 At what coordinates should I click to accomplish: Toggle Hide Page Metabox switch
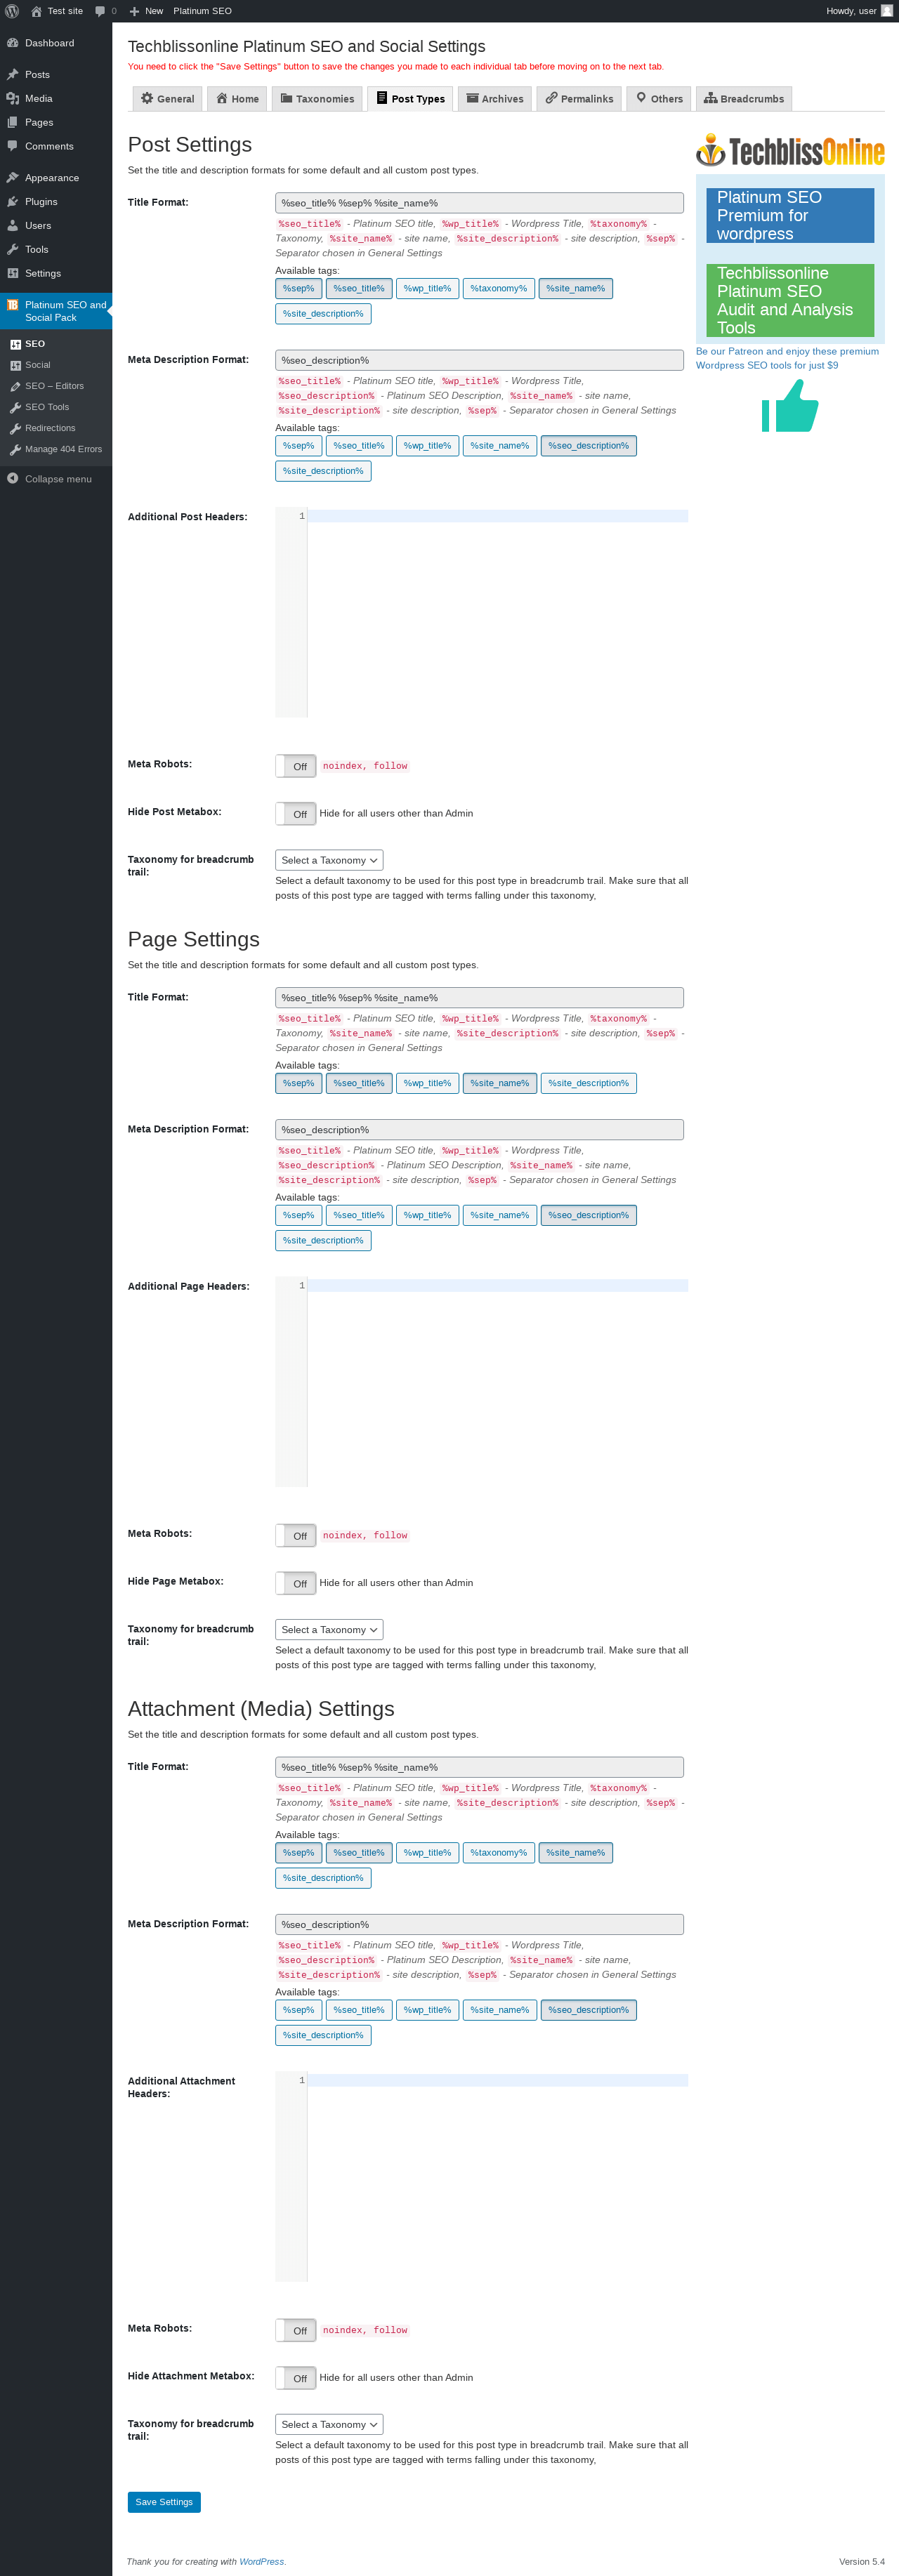[296, 1584]
